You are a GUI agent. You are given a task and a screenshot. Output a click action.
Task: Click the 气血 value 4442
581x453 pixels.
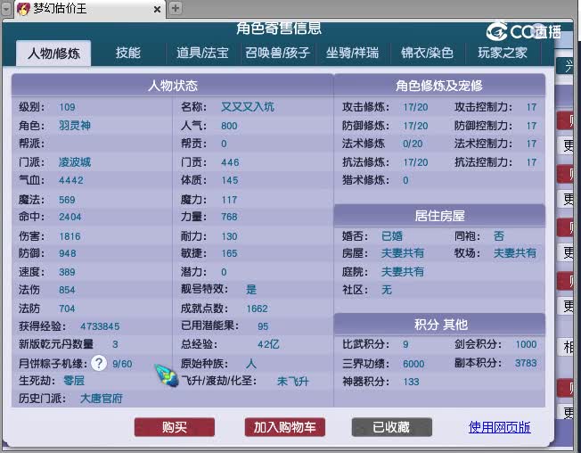tap(71, 180)
